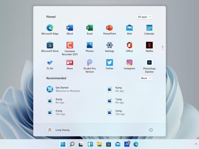Open Microsoft Edge from pinned apps
This screenshot has width=199, height=149.
50,30
